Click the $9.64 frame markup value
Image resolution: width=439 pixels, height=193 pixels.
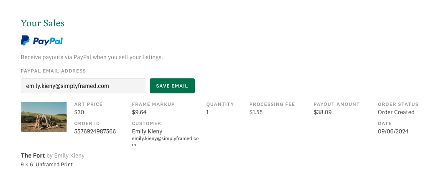click(x=139, y=112)
